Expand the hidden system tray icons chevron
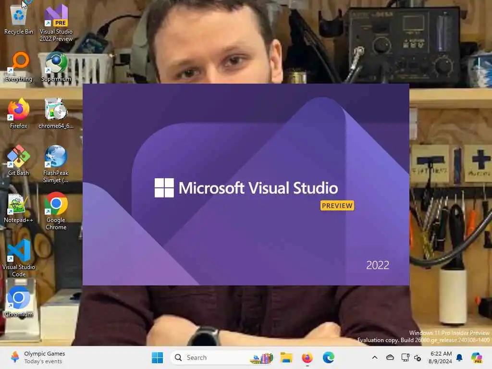Viewport: 492px width, 369px height. (x=375, y=357)
